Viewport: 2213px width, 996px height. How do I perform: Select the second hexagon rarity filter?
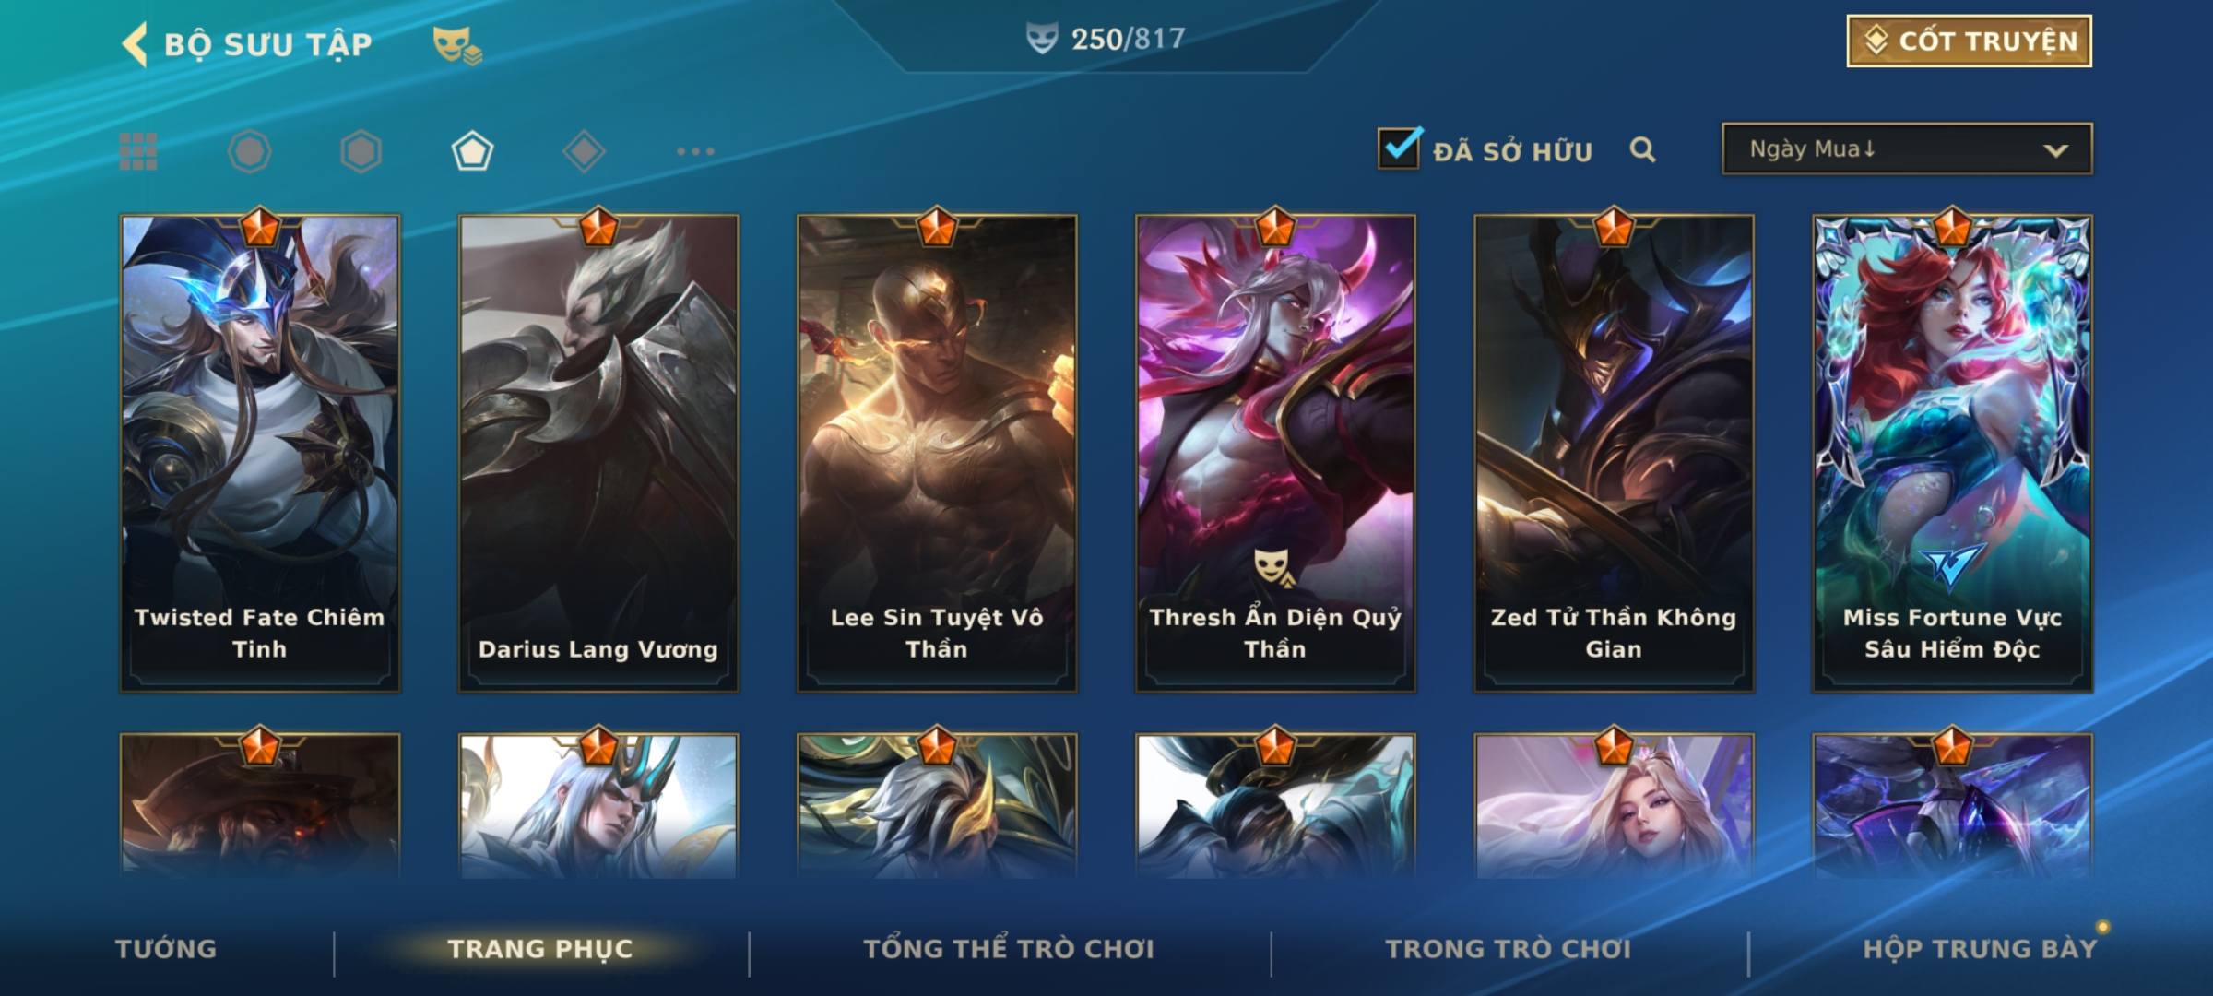(x=361, y=151)
